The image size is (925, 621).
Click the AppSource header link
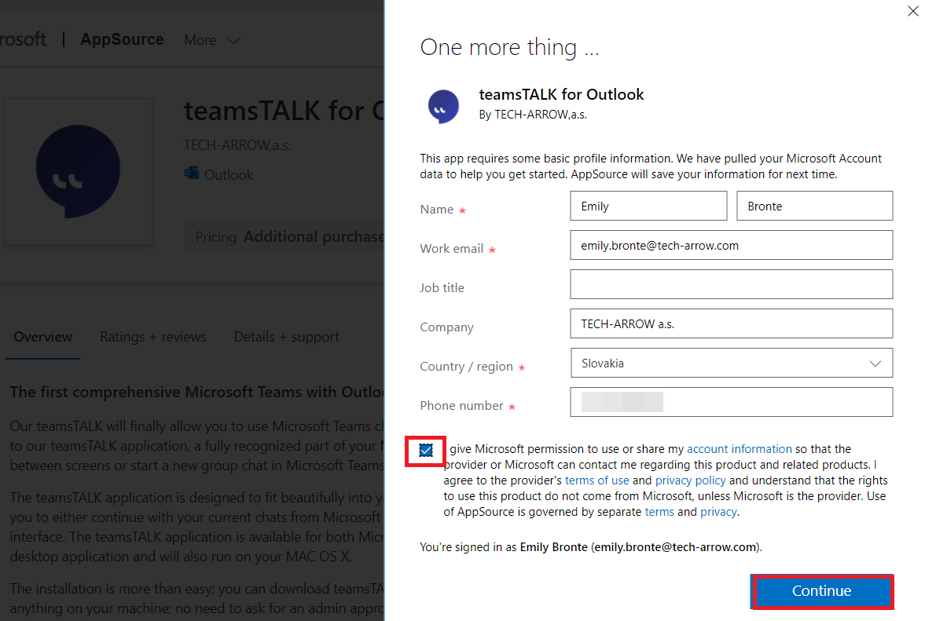pyautogui.click(x=122, y=39)
